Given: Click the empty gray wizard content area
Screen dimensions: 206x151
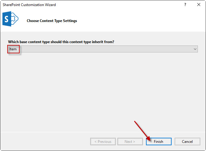Looking at the screenshot, I should point(103,92).
